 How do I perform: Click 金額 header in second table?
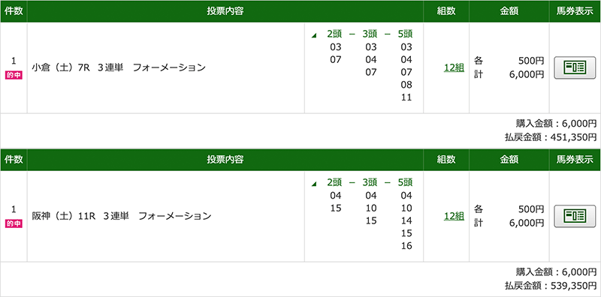point(509,160)
